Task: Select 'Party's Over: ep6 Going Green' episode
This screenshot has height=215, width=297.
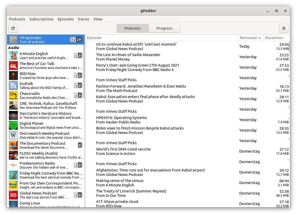Action: [187, 67]
